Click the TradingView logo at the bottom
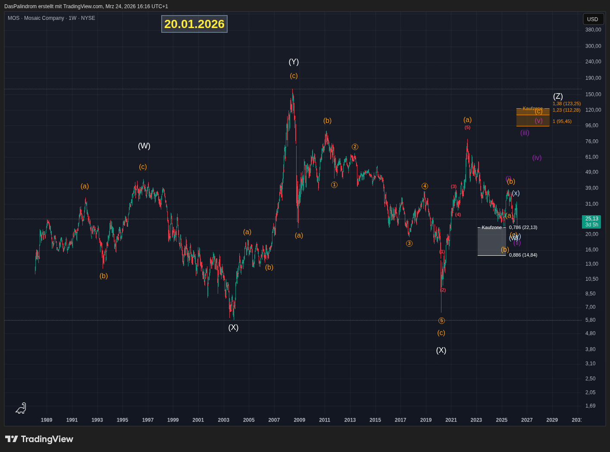The height and width of the screenshot is (452, 610). pos(39,439)
